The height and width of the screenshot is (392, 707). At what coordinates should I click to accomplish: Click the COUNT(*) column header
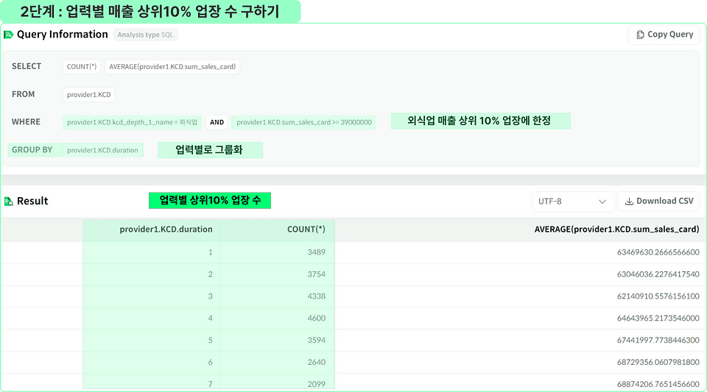[306, 229]
